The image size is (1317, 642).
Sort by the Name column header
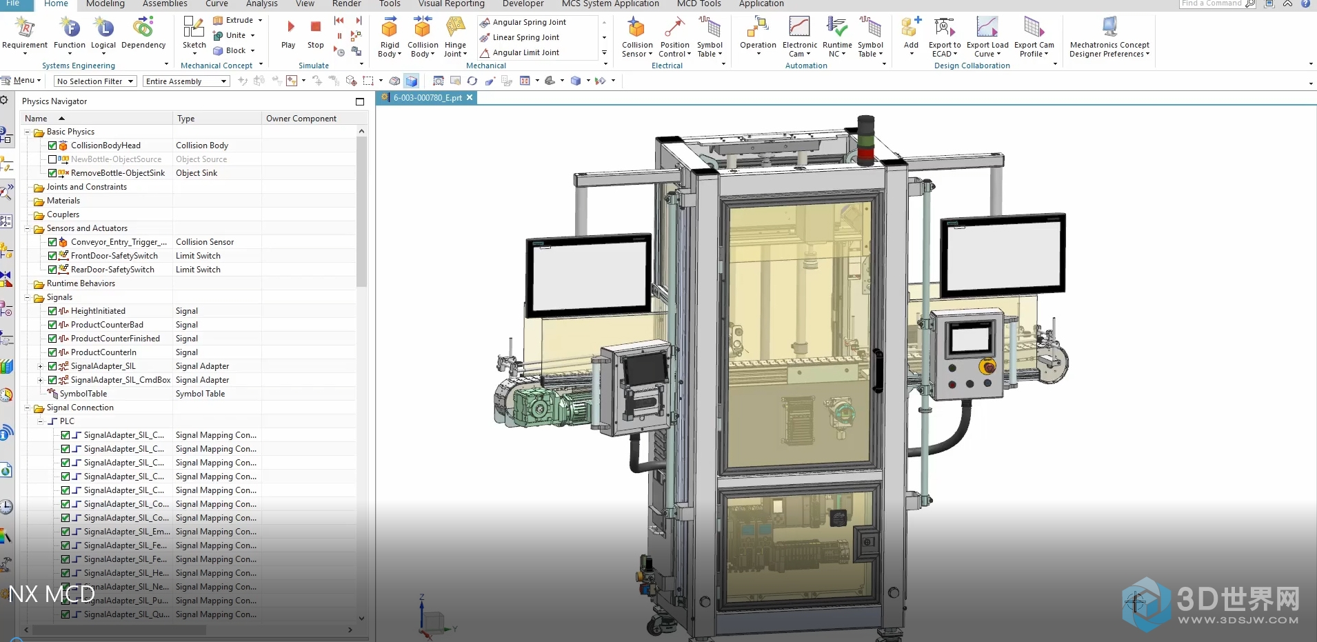pyautogui.click(x=96, y=119)
